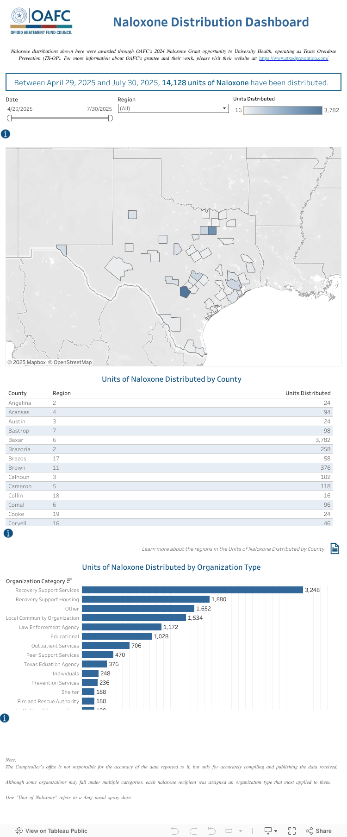Click the Peer Support Services label

53,655
